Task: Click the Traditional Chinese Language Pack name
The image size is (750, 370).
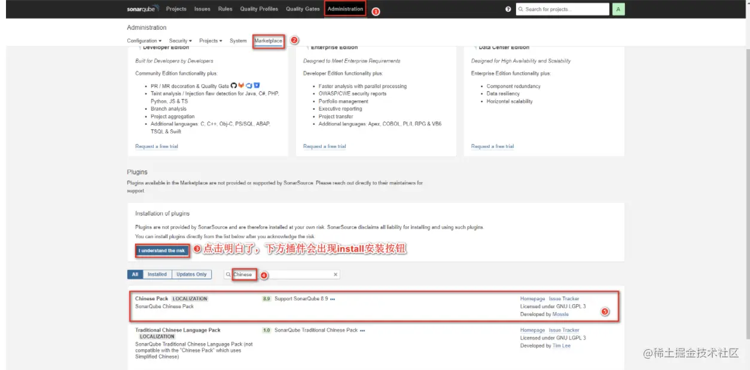Action: point(178,330)
